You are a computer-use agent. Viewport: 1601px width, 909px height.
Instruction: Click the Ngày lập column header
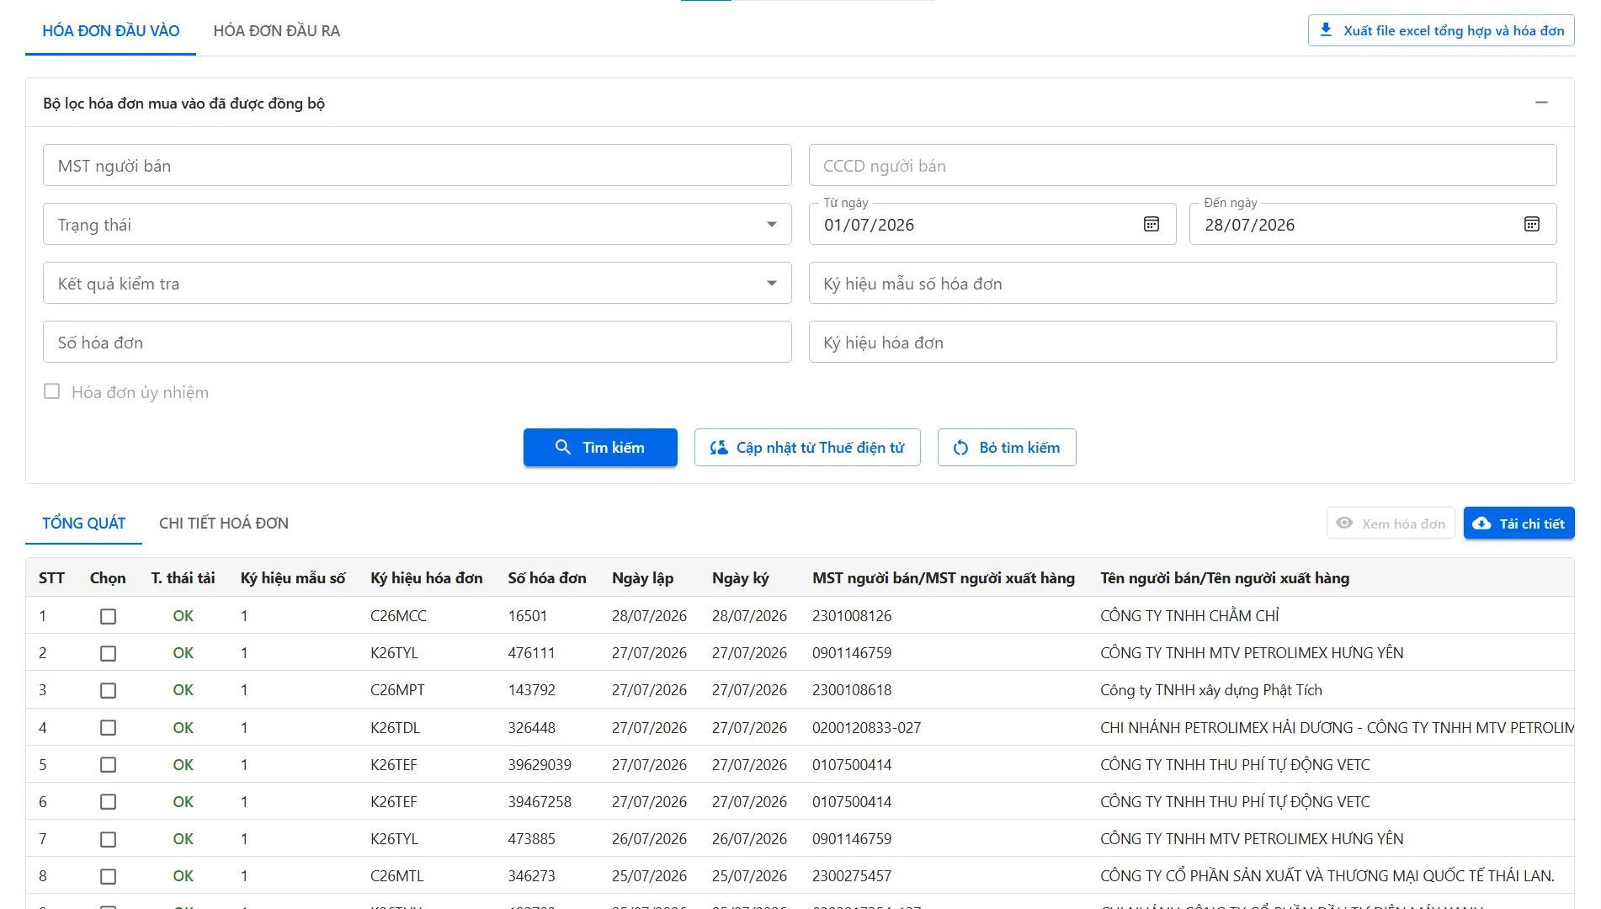click(x=642, y=578)
